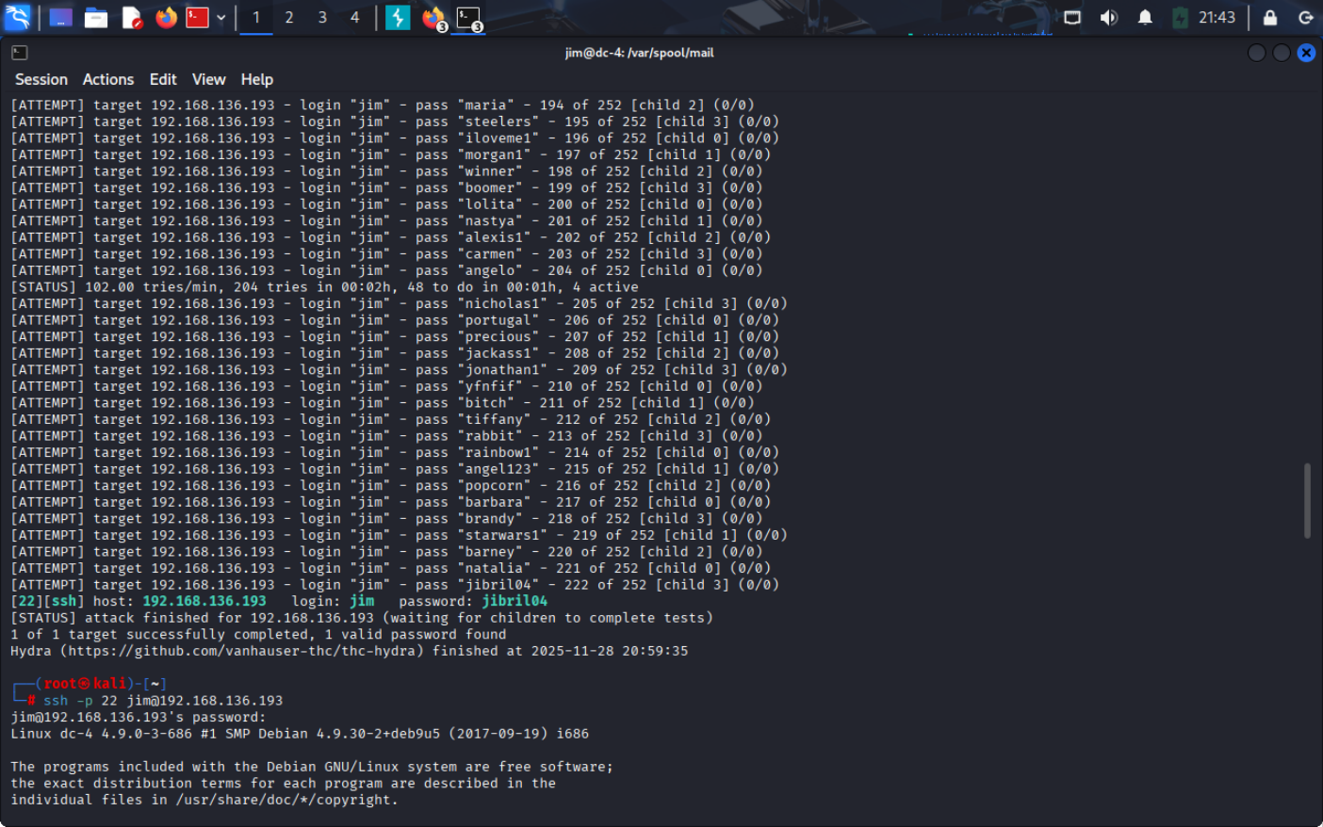The width and height of the screenshot is (1323, 827).
Task: Switch to workspace 2
Action: [x=289, y=17]
